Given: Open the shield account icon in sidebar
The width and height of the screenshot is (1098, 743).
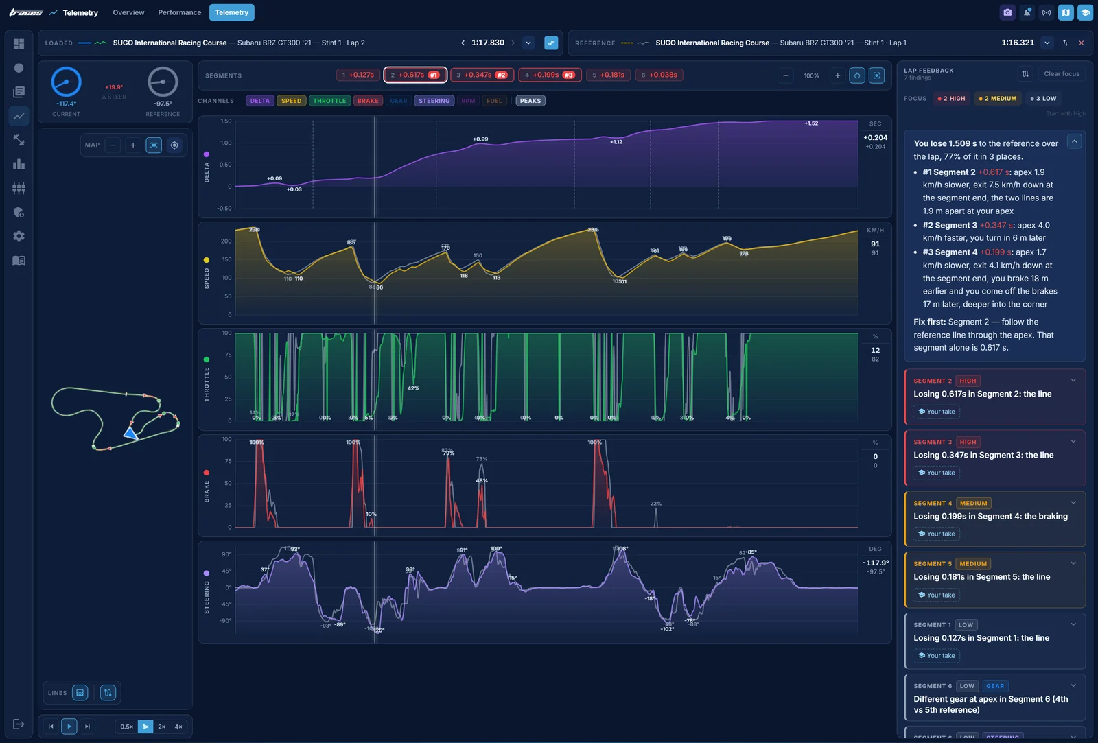Looking at the screenshot, I should [x=19, y=212].
